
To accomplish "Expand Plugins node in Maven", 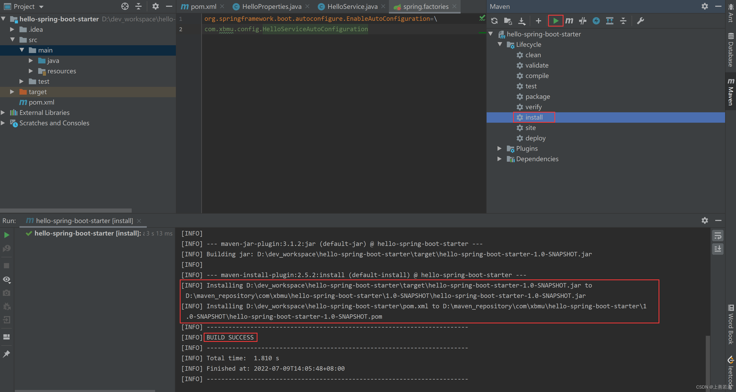I will (x=499, y=148).
